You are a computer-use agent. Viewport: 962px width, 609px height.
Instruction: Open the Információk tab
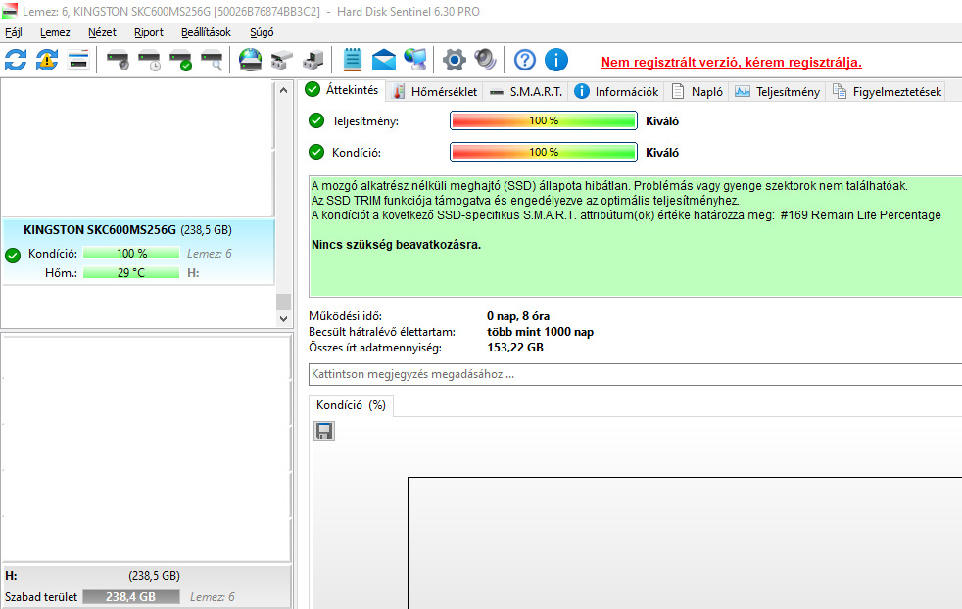(616, 92)
